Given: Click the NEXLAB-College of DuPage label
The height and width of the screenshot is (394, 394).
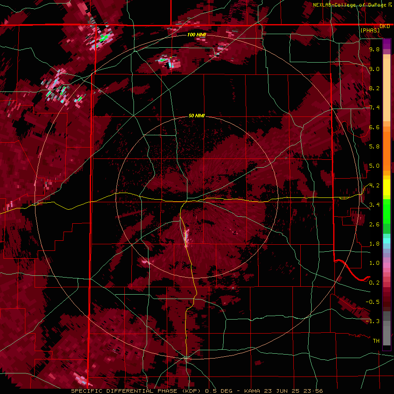Looking at the screenshot, I should point(350,5).
